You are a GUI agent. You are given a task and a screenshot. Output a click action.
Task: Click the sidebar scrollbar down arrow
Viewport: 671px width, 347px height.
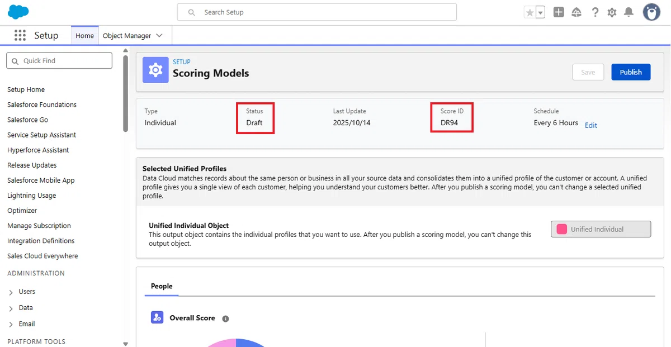tap(125, 344)
